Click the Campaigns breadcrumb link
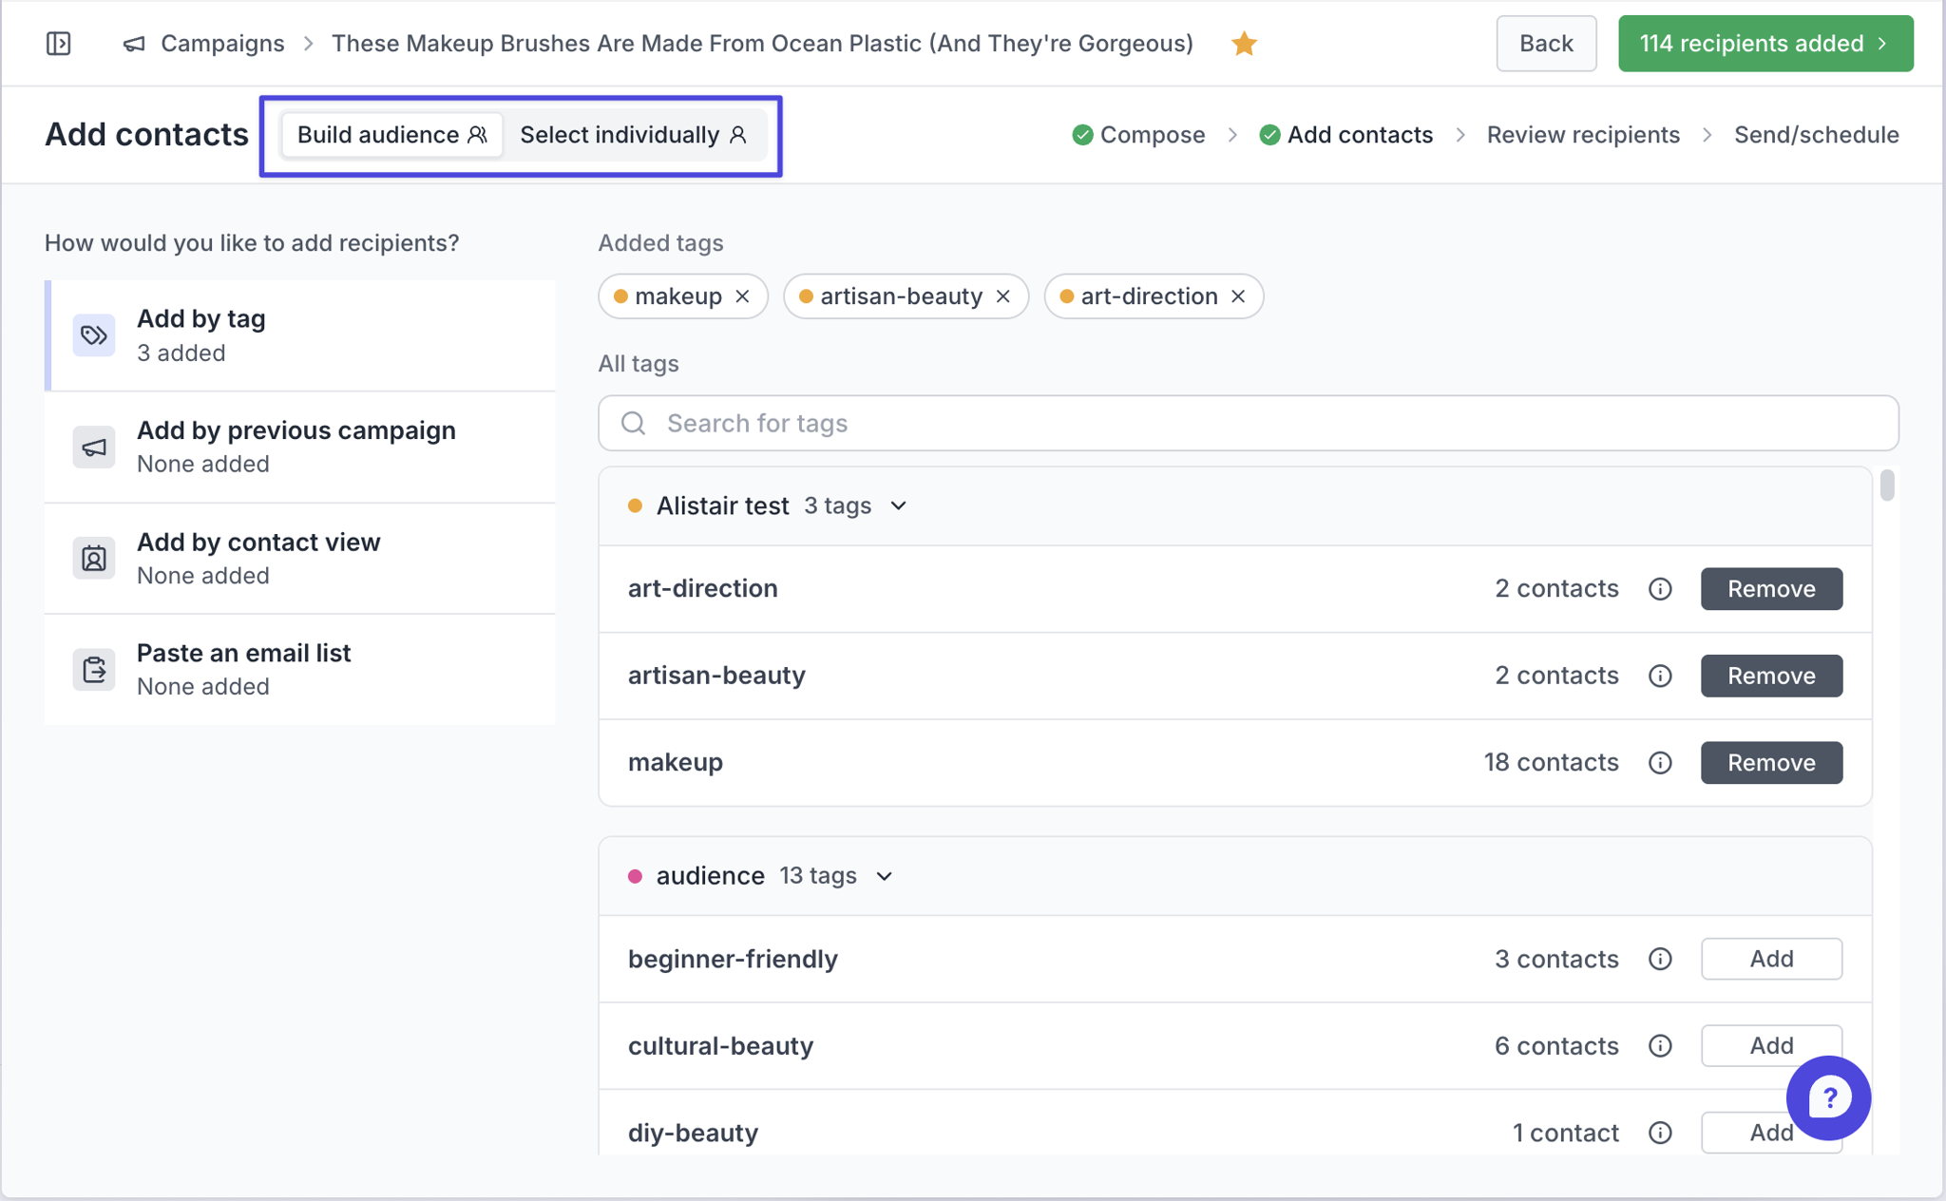The height and width of the screenshot is (1201, 1946). (222, 44)
